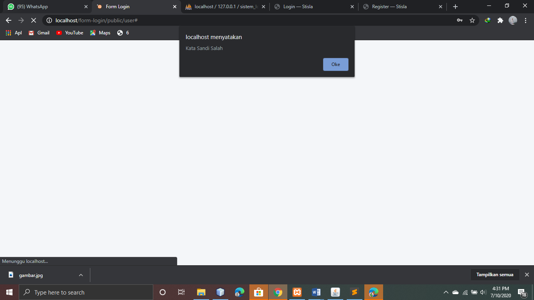
Task: Open the colorful extension icon in toolbar
Action: pos(488,20)
